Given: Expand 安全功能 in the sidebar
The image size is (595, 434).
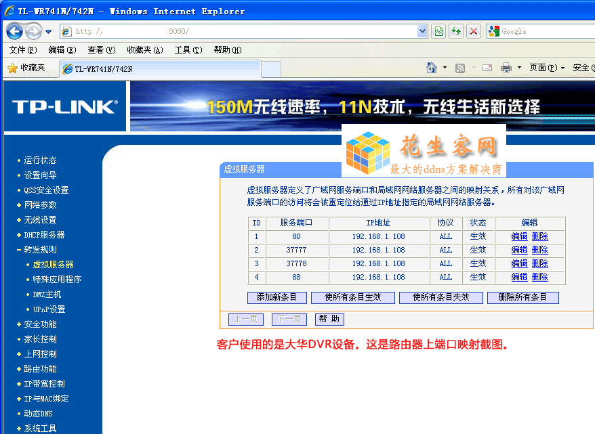Looking at the screenshot, I should point(40,324).
